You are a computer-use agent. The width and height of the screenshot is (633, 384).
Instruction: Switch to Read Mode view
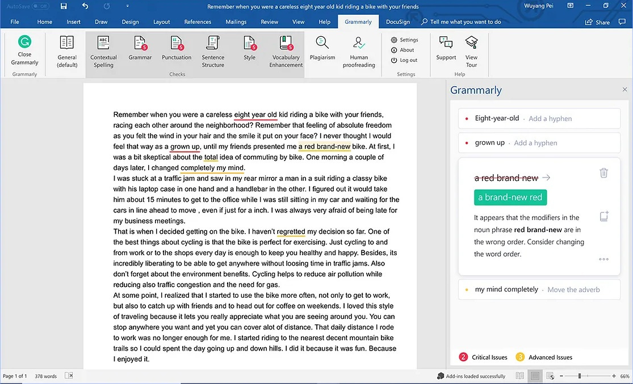pos(519,376)
